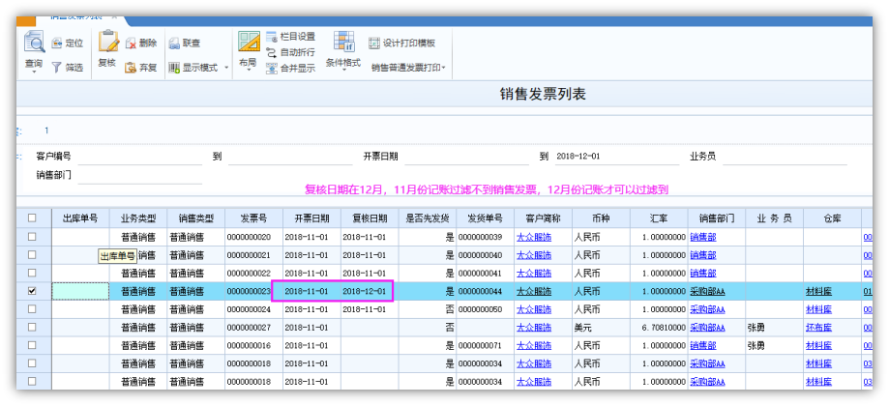The height and width of the screenshot is (406, 889).
Task: Open 坯布库 warehouse link
Action: [x=818, y=328]
